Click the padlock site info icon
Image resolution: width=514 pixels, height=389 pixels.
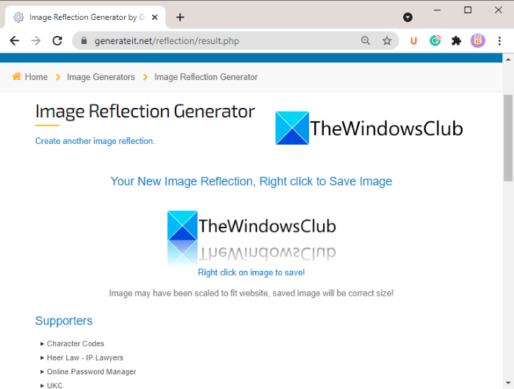[x=84, y=40]
